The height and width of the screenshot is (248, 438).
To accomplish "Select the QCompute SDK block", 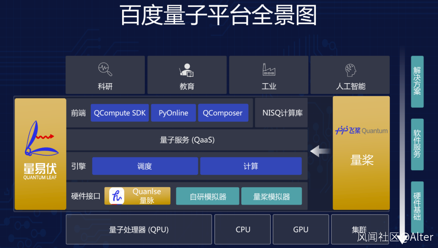I will 120,113.
